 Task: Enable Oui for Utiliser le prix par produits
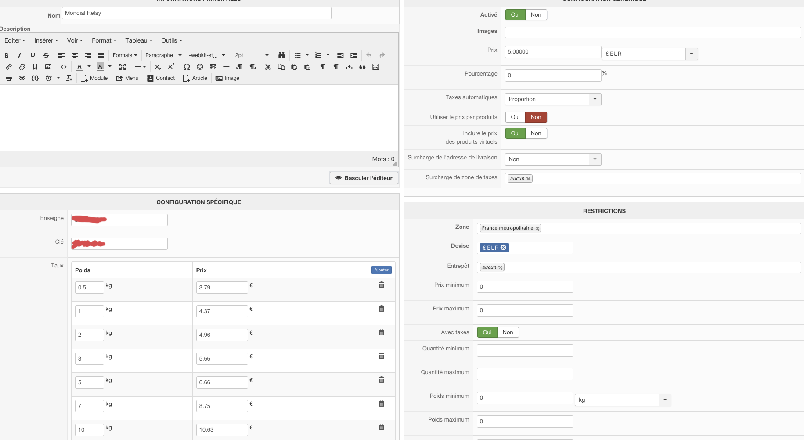coord(515,117)
